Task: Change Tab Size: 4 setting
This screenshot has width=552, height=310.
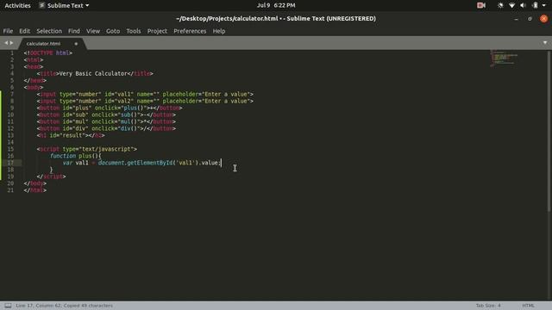Action: pyautogui.click(x=488, y=306)
